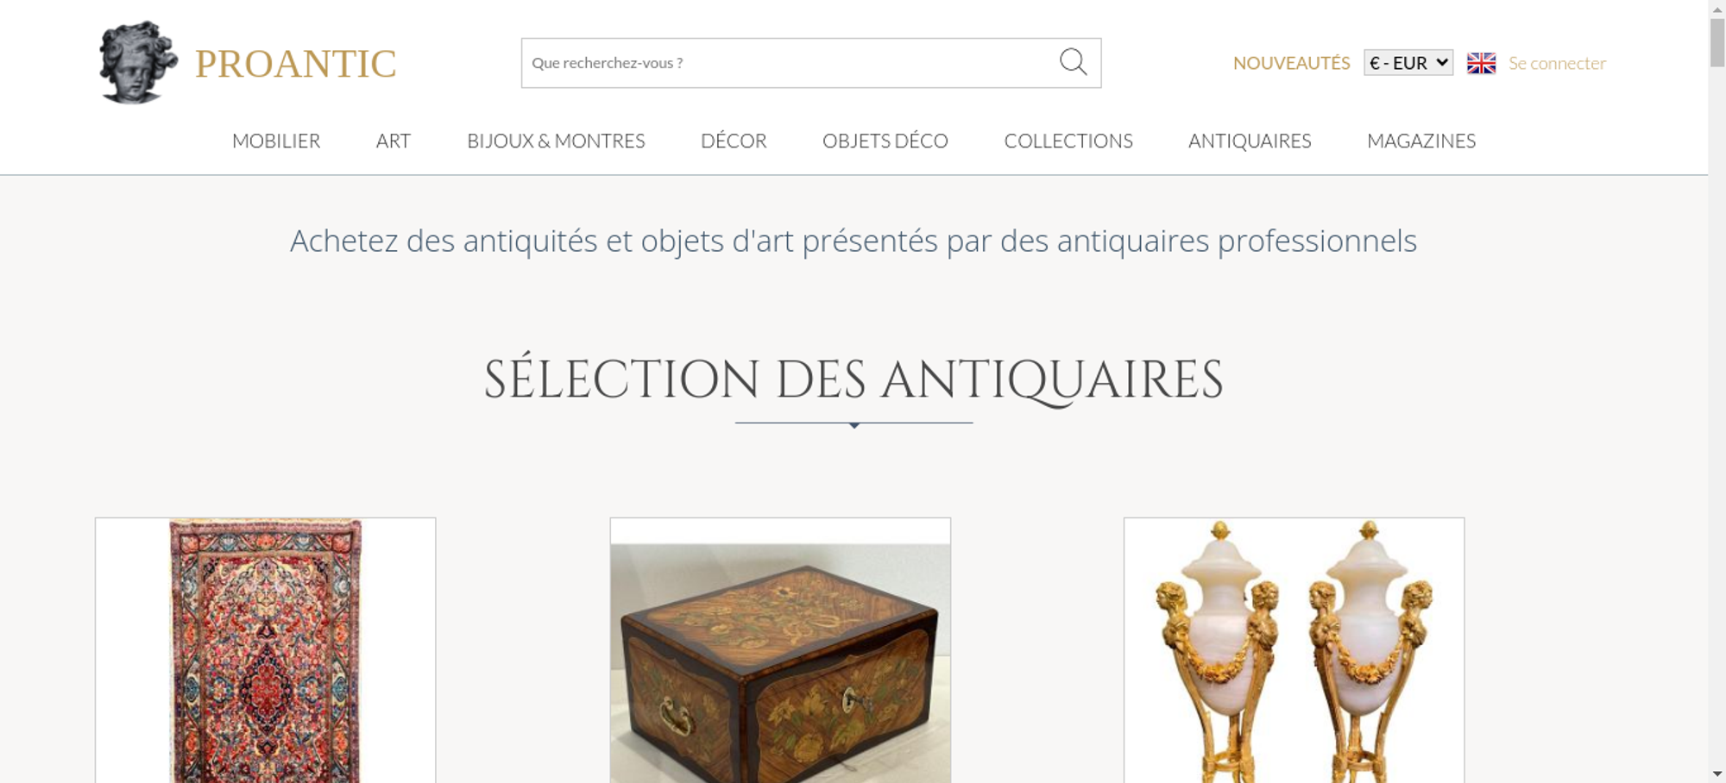Open the BIJOUX & MONTRES menu

coord(556,141)
